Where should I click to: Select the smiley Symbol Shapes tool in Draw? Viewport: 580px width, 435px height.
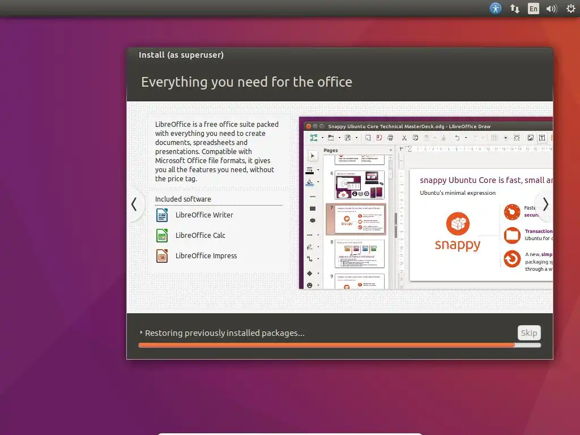click(310, 285)
